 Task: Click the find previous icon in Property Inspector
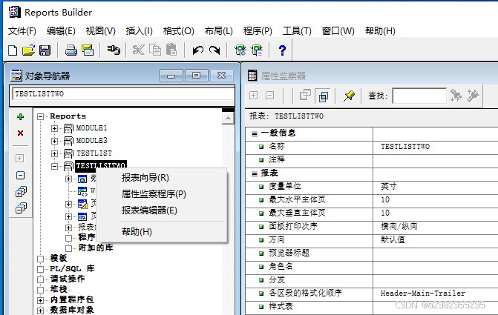coord(473,96)
